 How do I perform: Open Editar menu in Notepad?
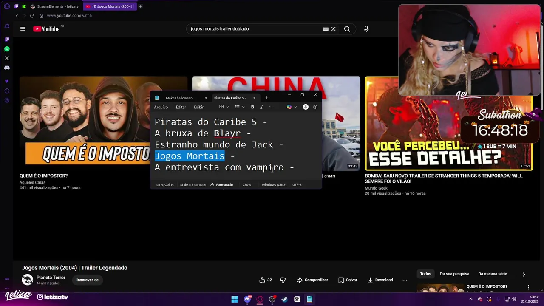coord(181,107)
